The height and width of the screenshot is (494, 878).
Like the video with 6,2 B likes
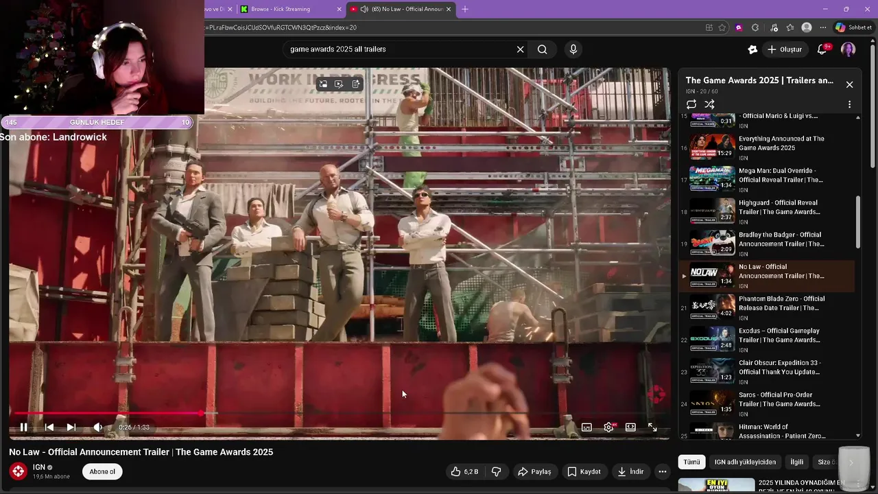tap(464, 471)
